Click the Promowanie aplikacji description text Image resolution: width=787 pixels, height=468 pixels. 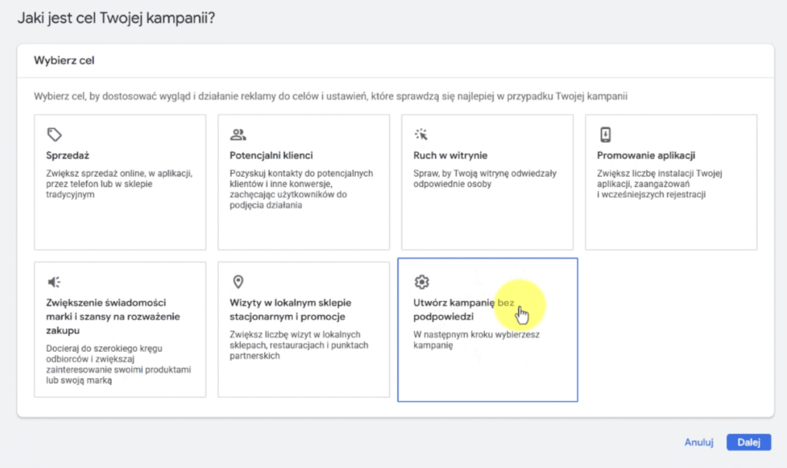tap(662, 184)
